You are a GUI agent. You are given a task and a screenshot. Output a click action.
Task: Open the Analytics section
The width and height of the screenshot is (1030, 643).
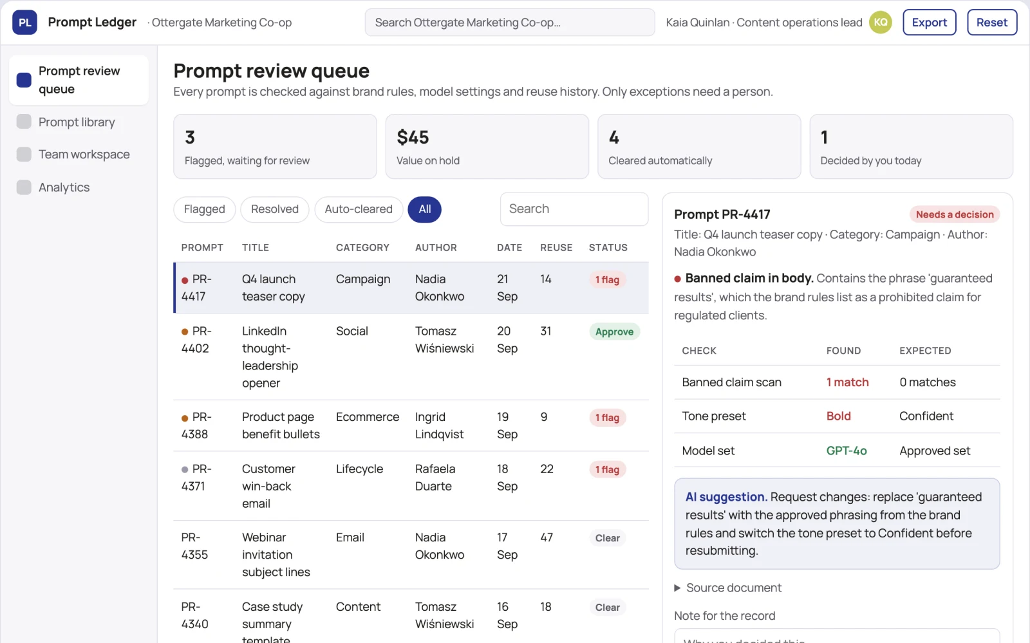tap(79, 187)
